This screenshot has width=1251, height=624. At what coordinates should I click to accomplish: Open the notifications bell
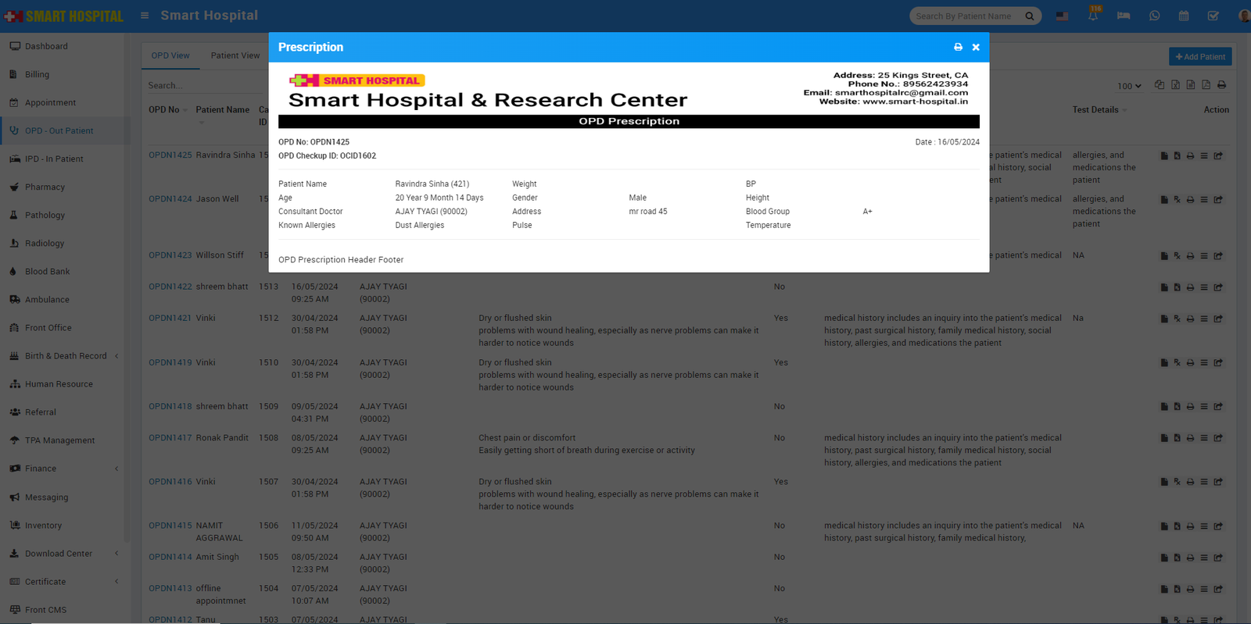[1093, 16]
